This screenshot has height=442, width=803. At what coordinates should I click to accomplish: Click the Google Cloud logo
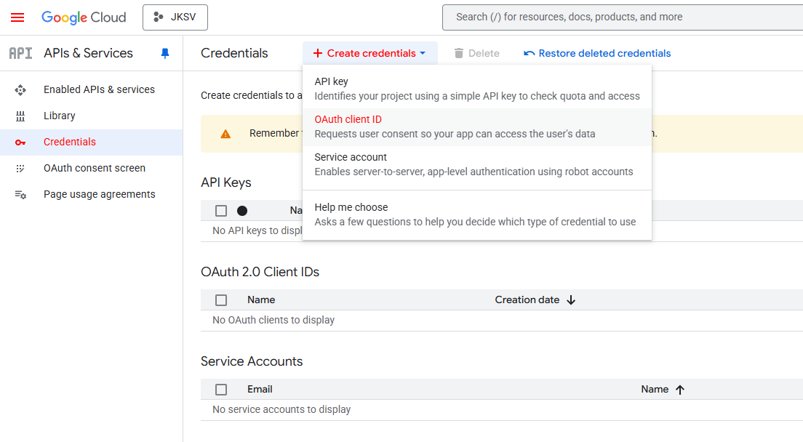pos(84,17)
